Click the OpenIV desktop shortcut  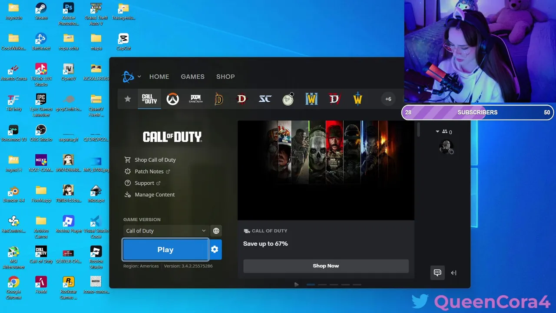tap(68, 72)
